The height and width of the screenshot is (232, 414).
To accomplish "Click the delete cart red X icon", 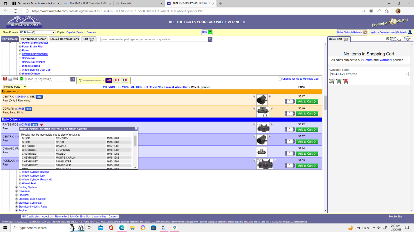I will pos(346,81).
